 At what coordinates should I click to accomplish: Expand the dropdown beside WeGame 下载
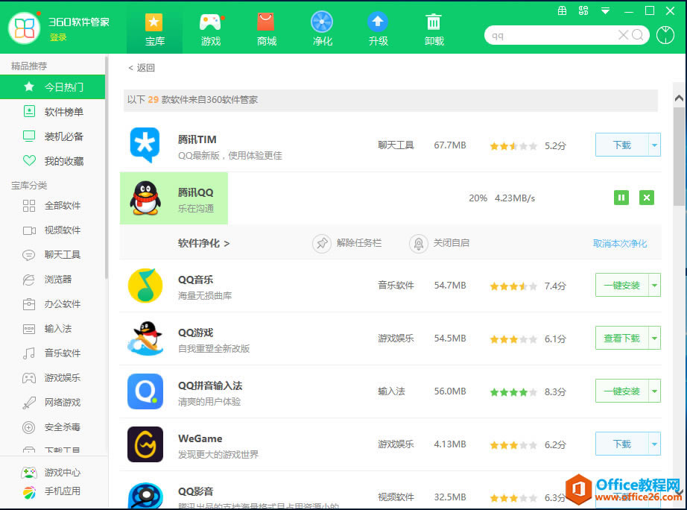pyautogui.click(x=654, y=444)
